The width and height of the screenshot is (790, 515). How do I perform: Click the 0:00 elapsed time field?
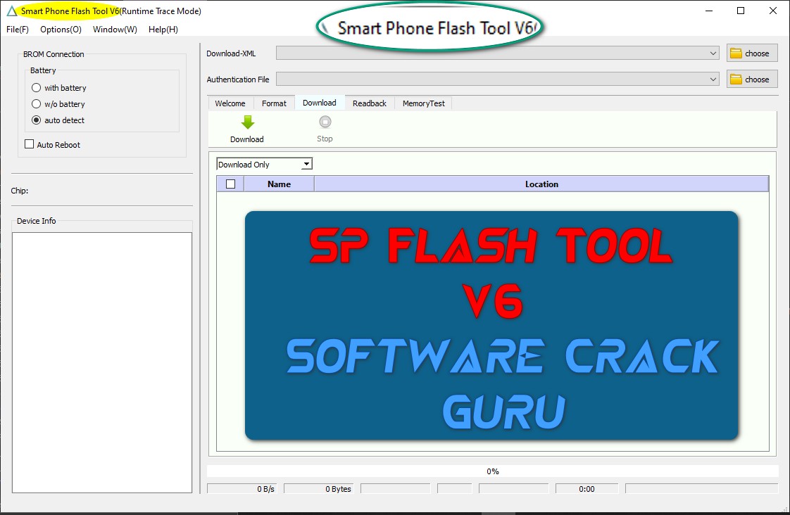tap(587, 489)
